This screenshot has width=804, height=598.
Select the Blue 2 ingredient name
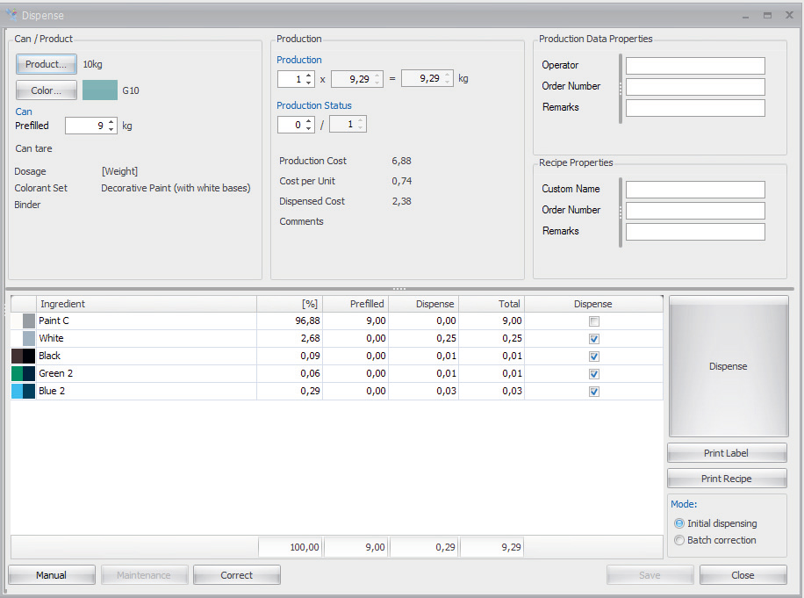(52, 391)
